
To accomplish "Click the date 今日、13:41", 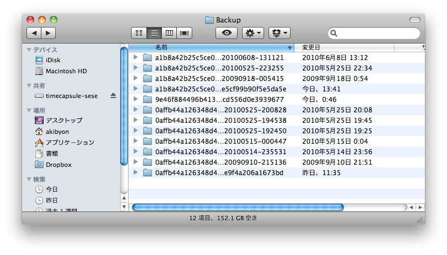I will [321, 89].
